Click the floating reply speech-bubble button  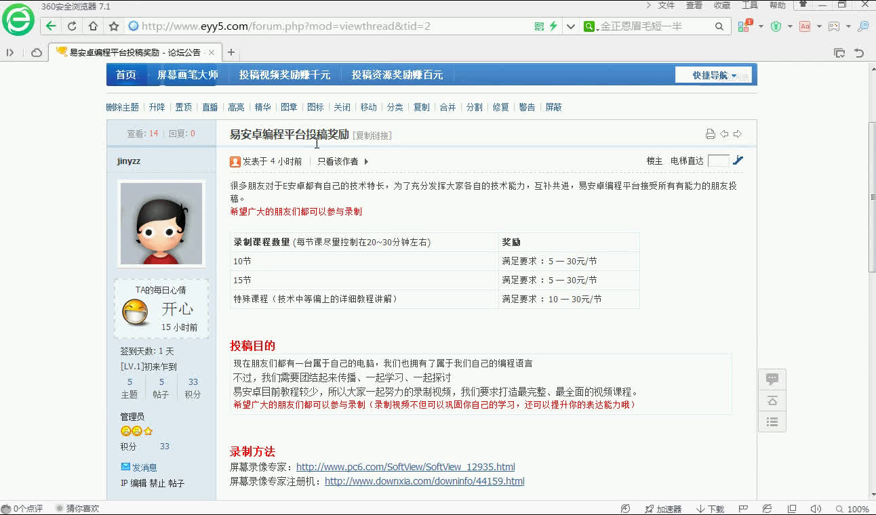click(x=772, y=379)
